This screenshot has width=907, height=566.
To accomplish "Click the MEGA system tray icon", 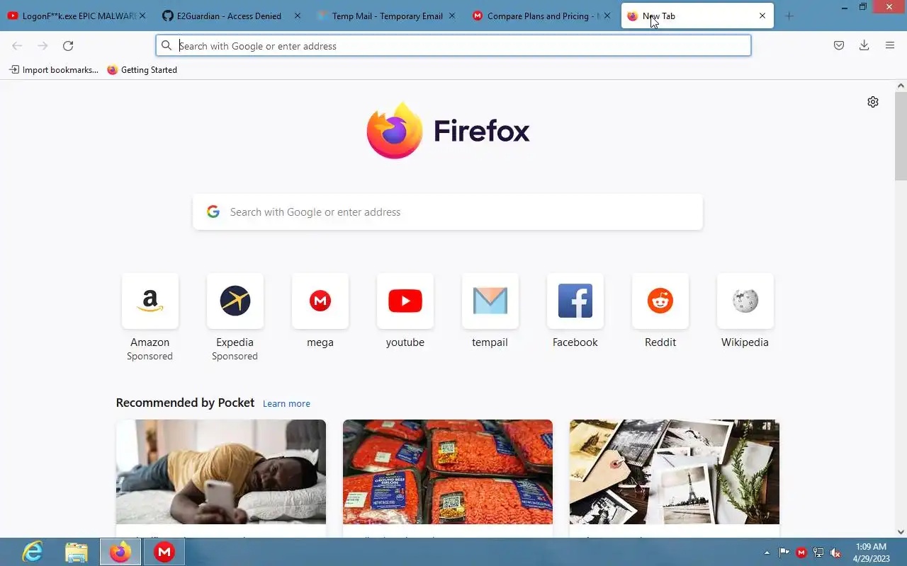I will tap(801, 553).
